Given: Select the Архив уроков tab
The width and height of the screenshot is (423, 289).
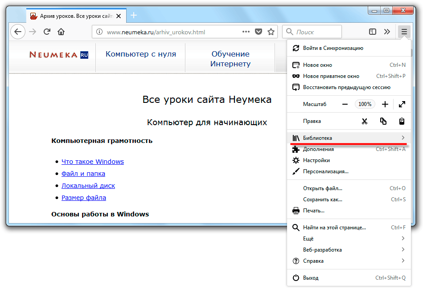Looking at the screenshot, I should click(76, 16).
